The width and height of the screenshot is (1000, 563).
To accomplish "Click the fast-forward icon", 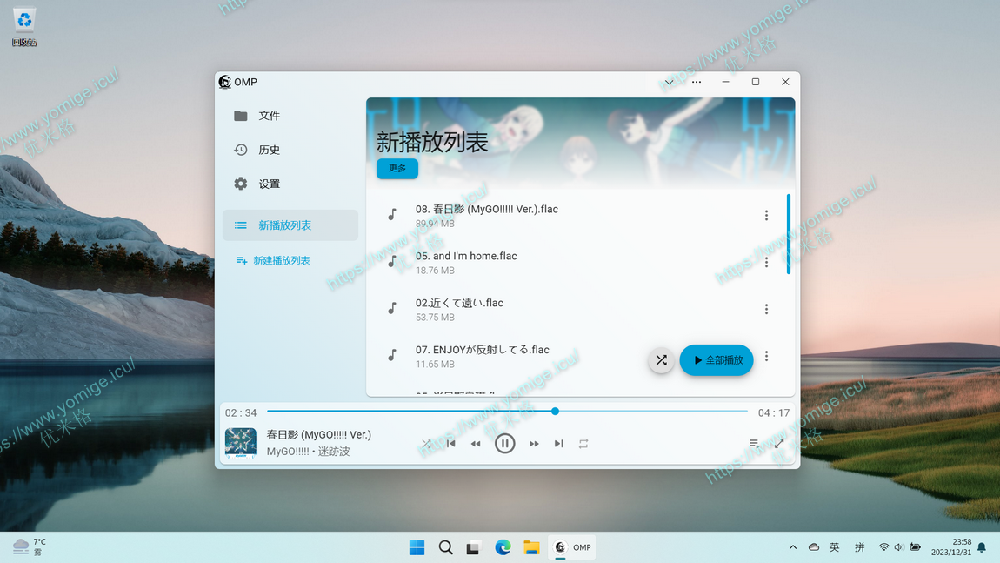I will coord(534,444).
